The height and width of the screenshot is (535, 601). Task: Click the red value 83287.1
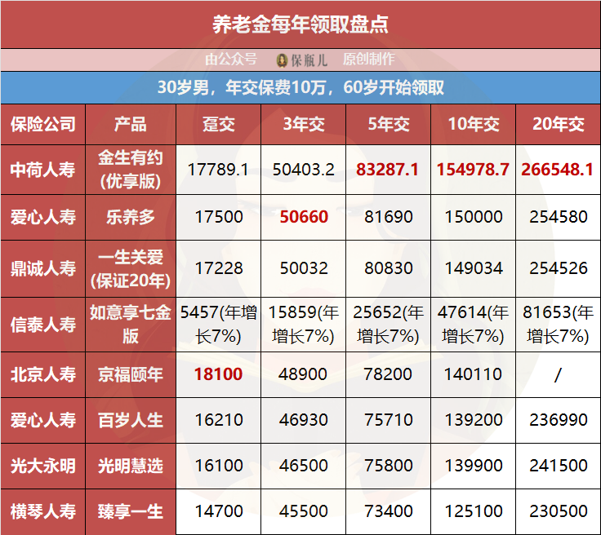[x=388, y=170]
